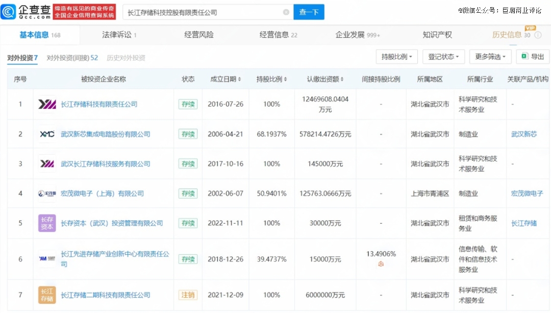The width and height of the screenshot is (551, 313).
Task: Click the 间接持股比例 column header
Action: (381, 79)
